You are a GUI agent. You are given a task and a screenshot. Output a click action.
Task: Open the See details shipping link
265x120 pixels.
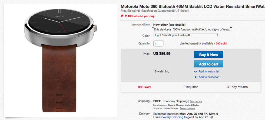(196, 101)
